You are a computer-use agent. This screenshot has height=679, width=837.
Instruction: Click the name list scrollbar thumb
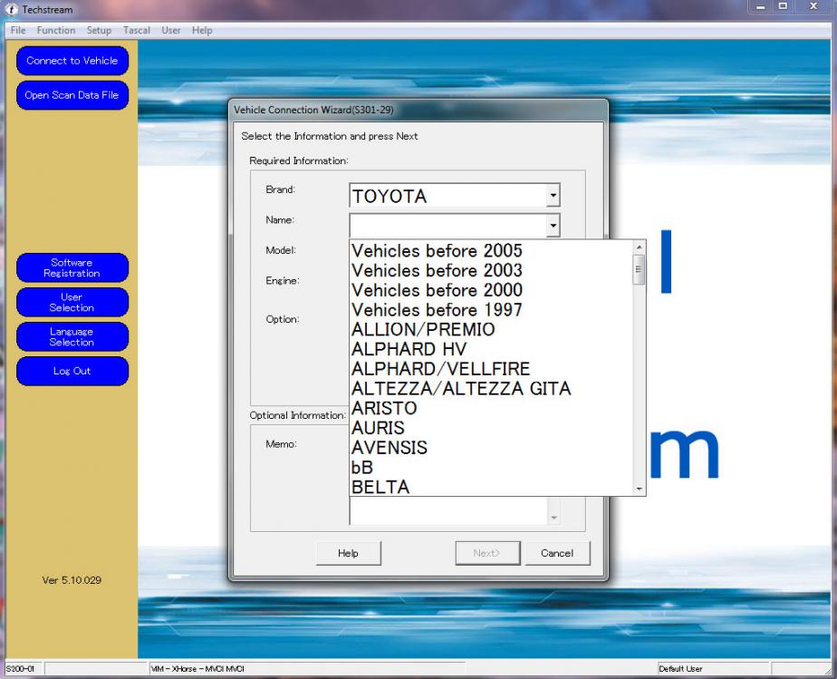click(639, 269)
